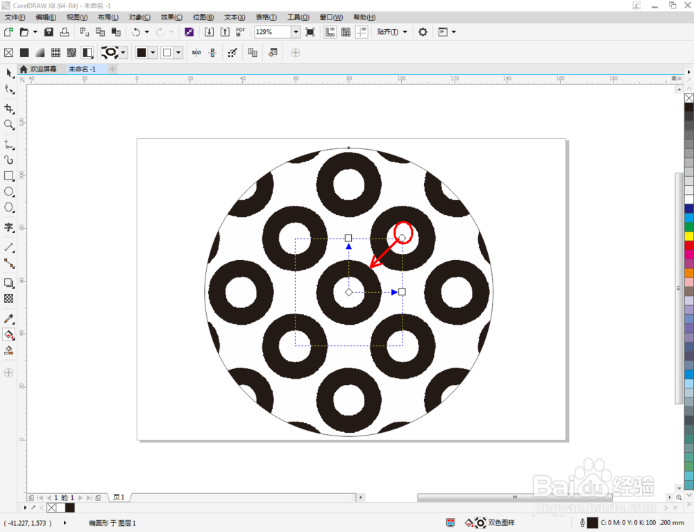
Task: Toggle Show grid button
Action: click(x=346, y=32)
